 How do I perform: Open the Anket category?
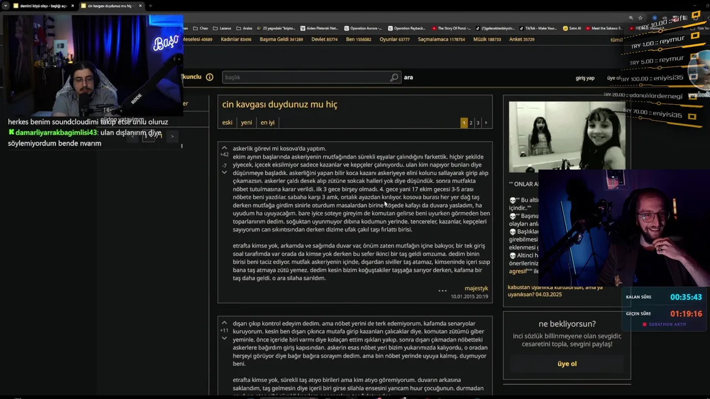coord(521,39)
